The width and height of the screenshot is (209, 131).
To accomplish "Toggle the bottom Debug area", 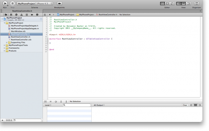I will (183, 3).
